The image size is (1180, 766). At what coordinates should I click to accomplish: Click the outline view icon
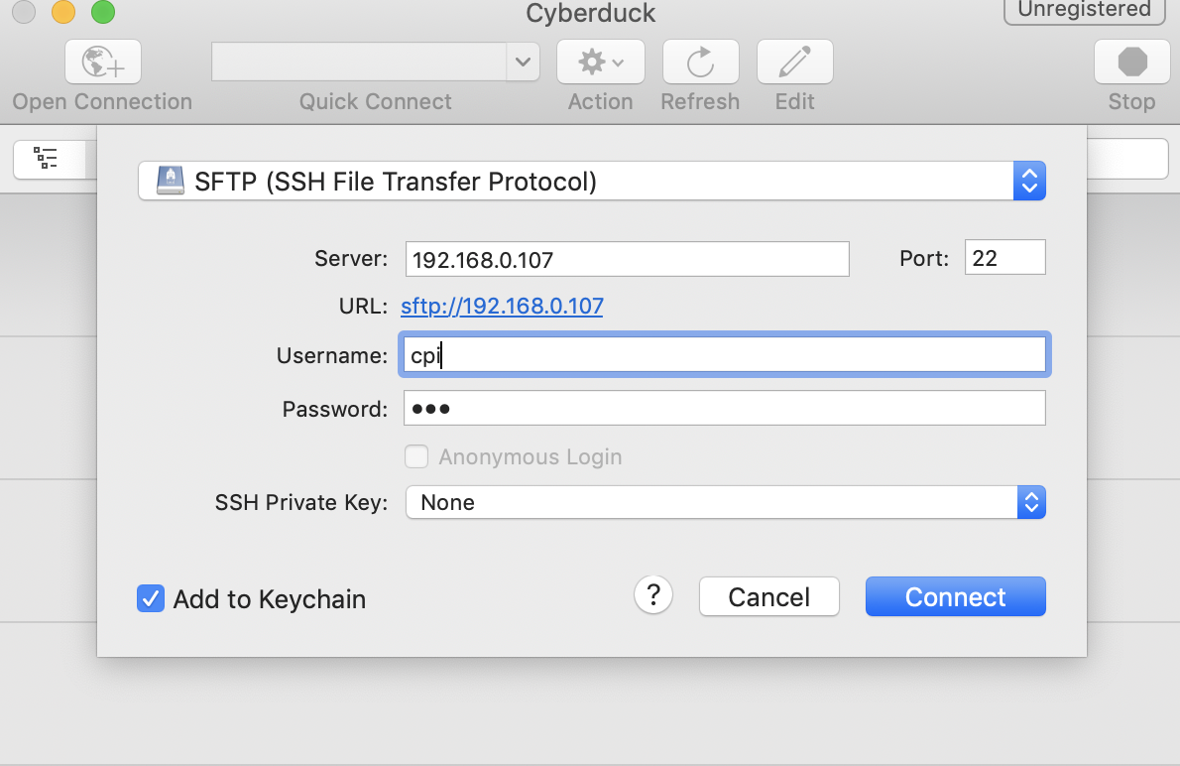47,159
